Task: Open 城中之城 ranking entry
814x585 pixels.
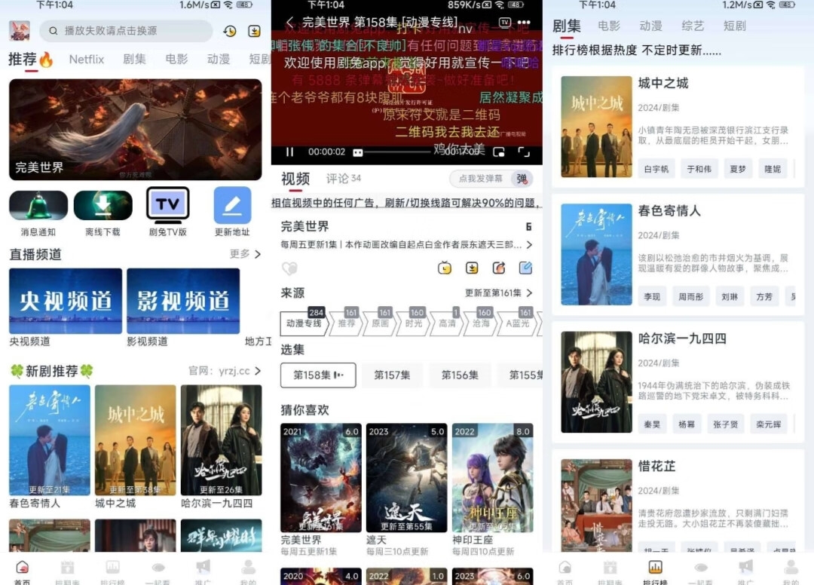Action: (678, 127)
